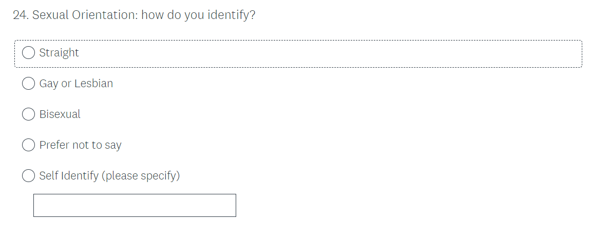Mark the Prefer not to say radio circle

coord(29,145)
